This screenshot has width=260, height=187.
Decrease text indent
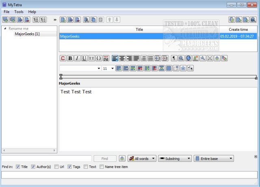point(165,58)
